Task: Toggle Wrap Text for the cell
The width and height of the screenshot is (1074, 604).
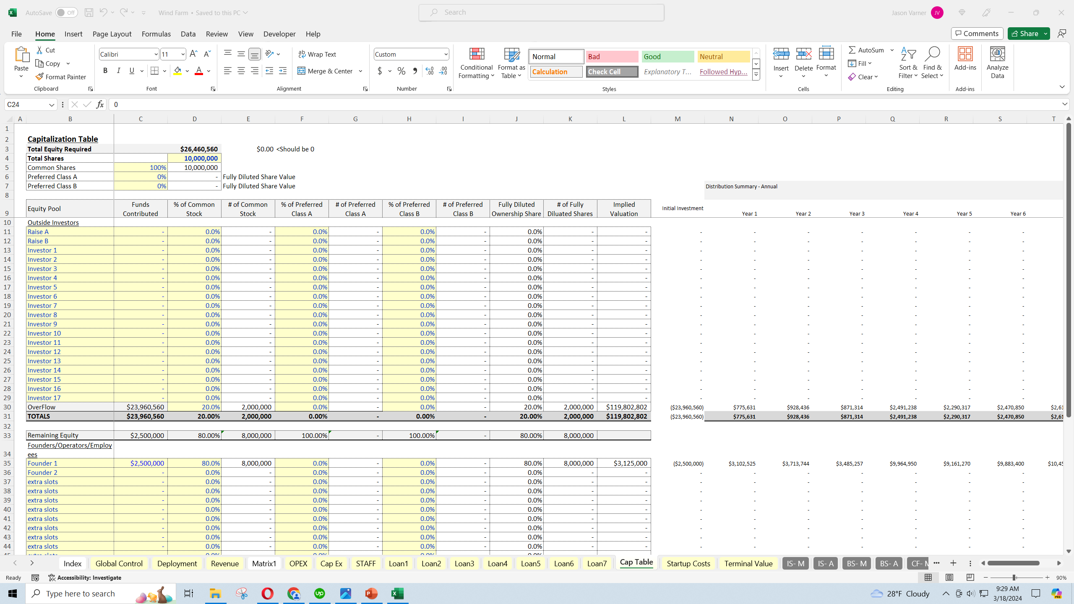Action: (317, 54)
